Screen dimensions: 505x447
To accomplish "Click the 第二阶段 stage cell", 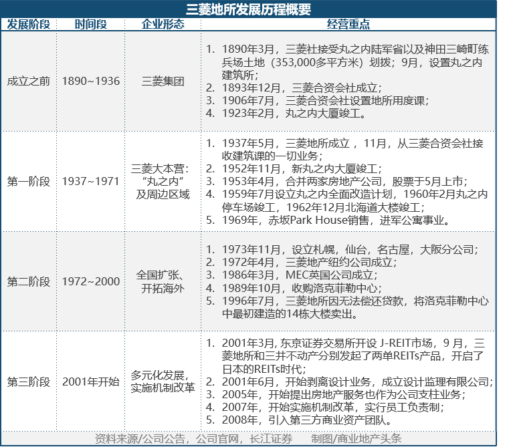I will [29, 281].
